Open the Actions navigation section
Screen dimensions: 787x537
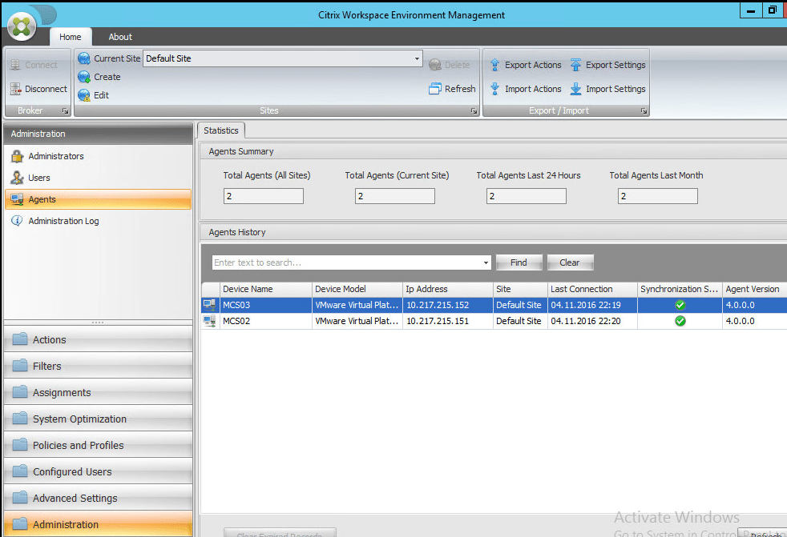(x=98, y=339)
